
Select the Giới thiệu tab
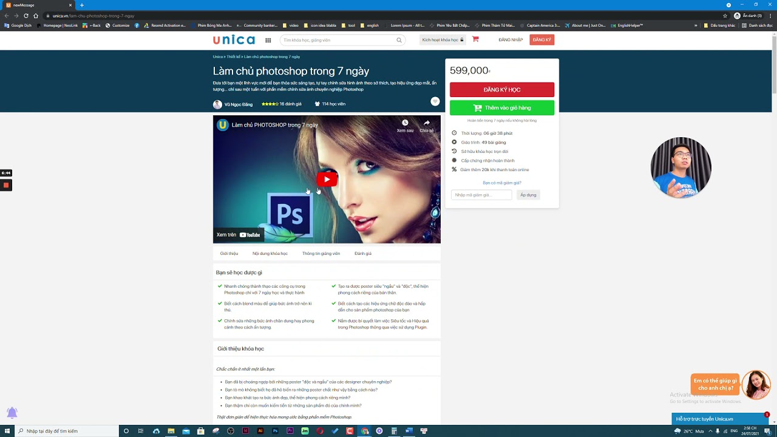(x=229, y=254)
